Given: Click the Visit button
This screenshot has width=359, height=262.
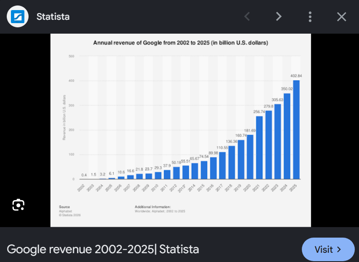Looking at the screenshot, I should (x=328, y=249).
